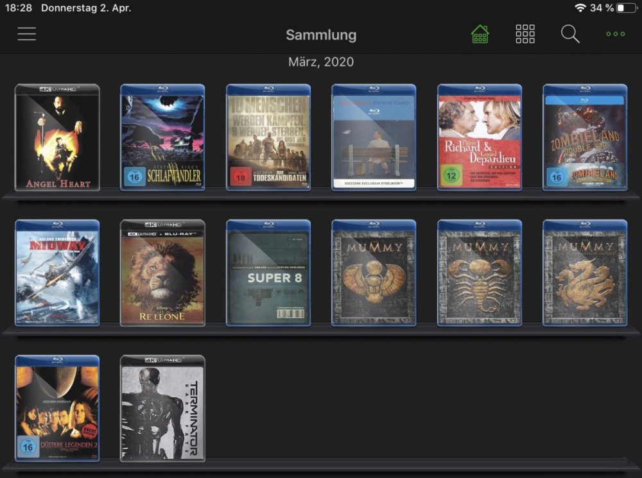Open Angel Heart 4K cover
The image size is (642, 478).
click(57, 137)
